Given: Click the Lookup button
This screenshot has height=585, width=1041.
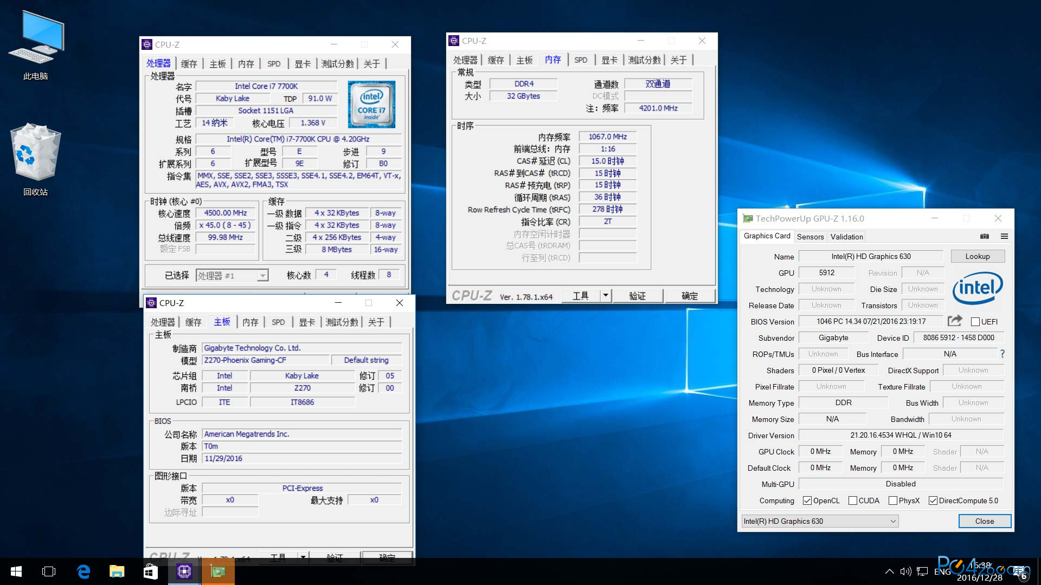Looking at the screenshot, I should (977, 256).
